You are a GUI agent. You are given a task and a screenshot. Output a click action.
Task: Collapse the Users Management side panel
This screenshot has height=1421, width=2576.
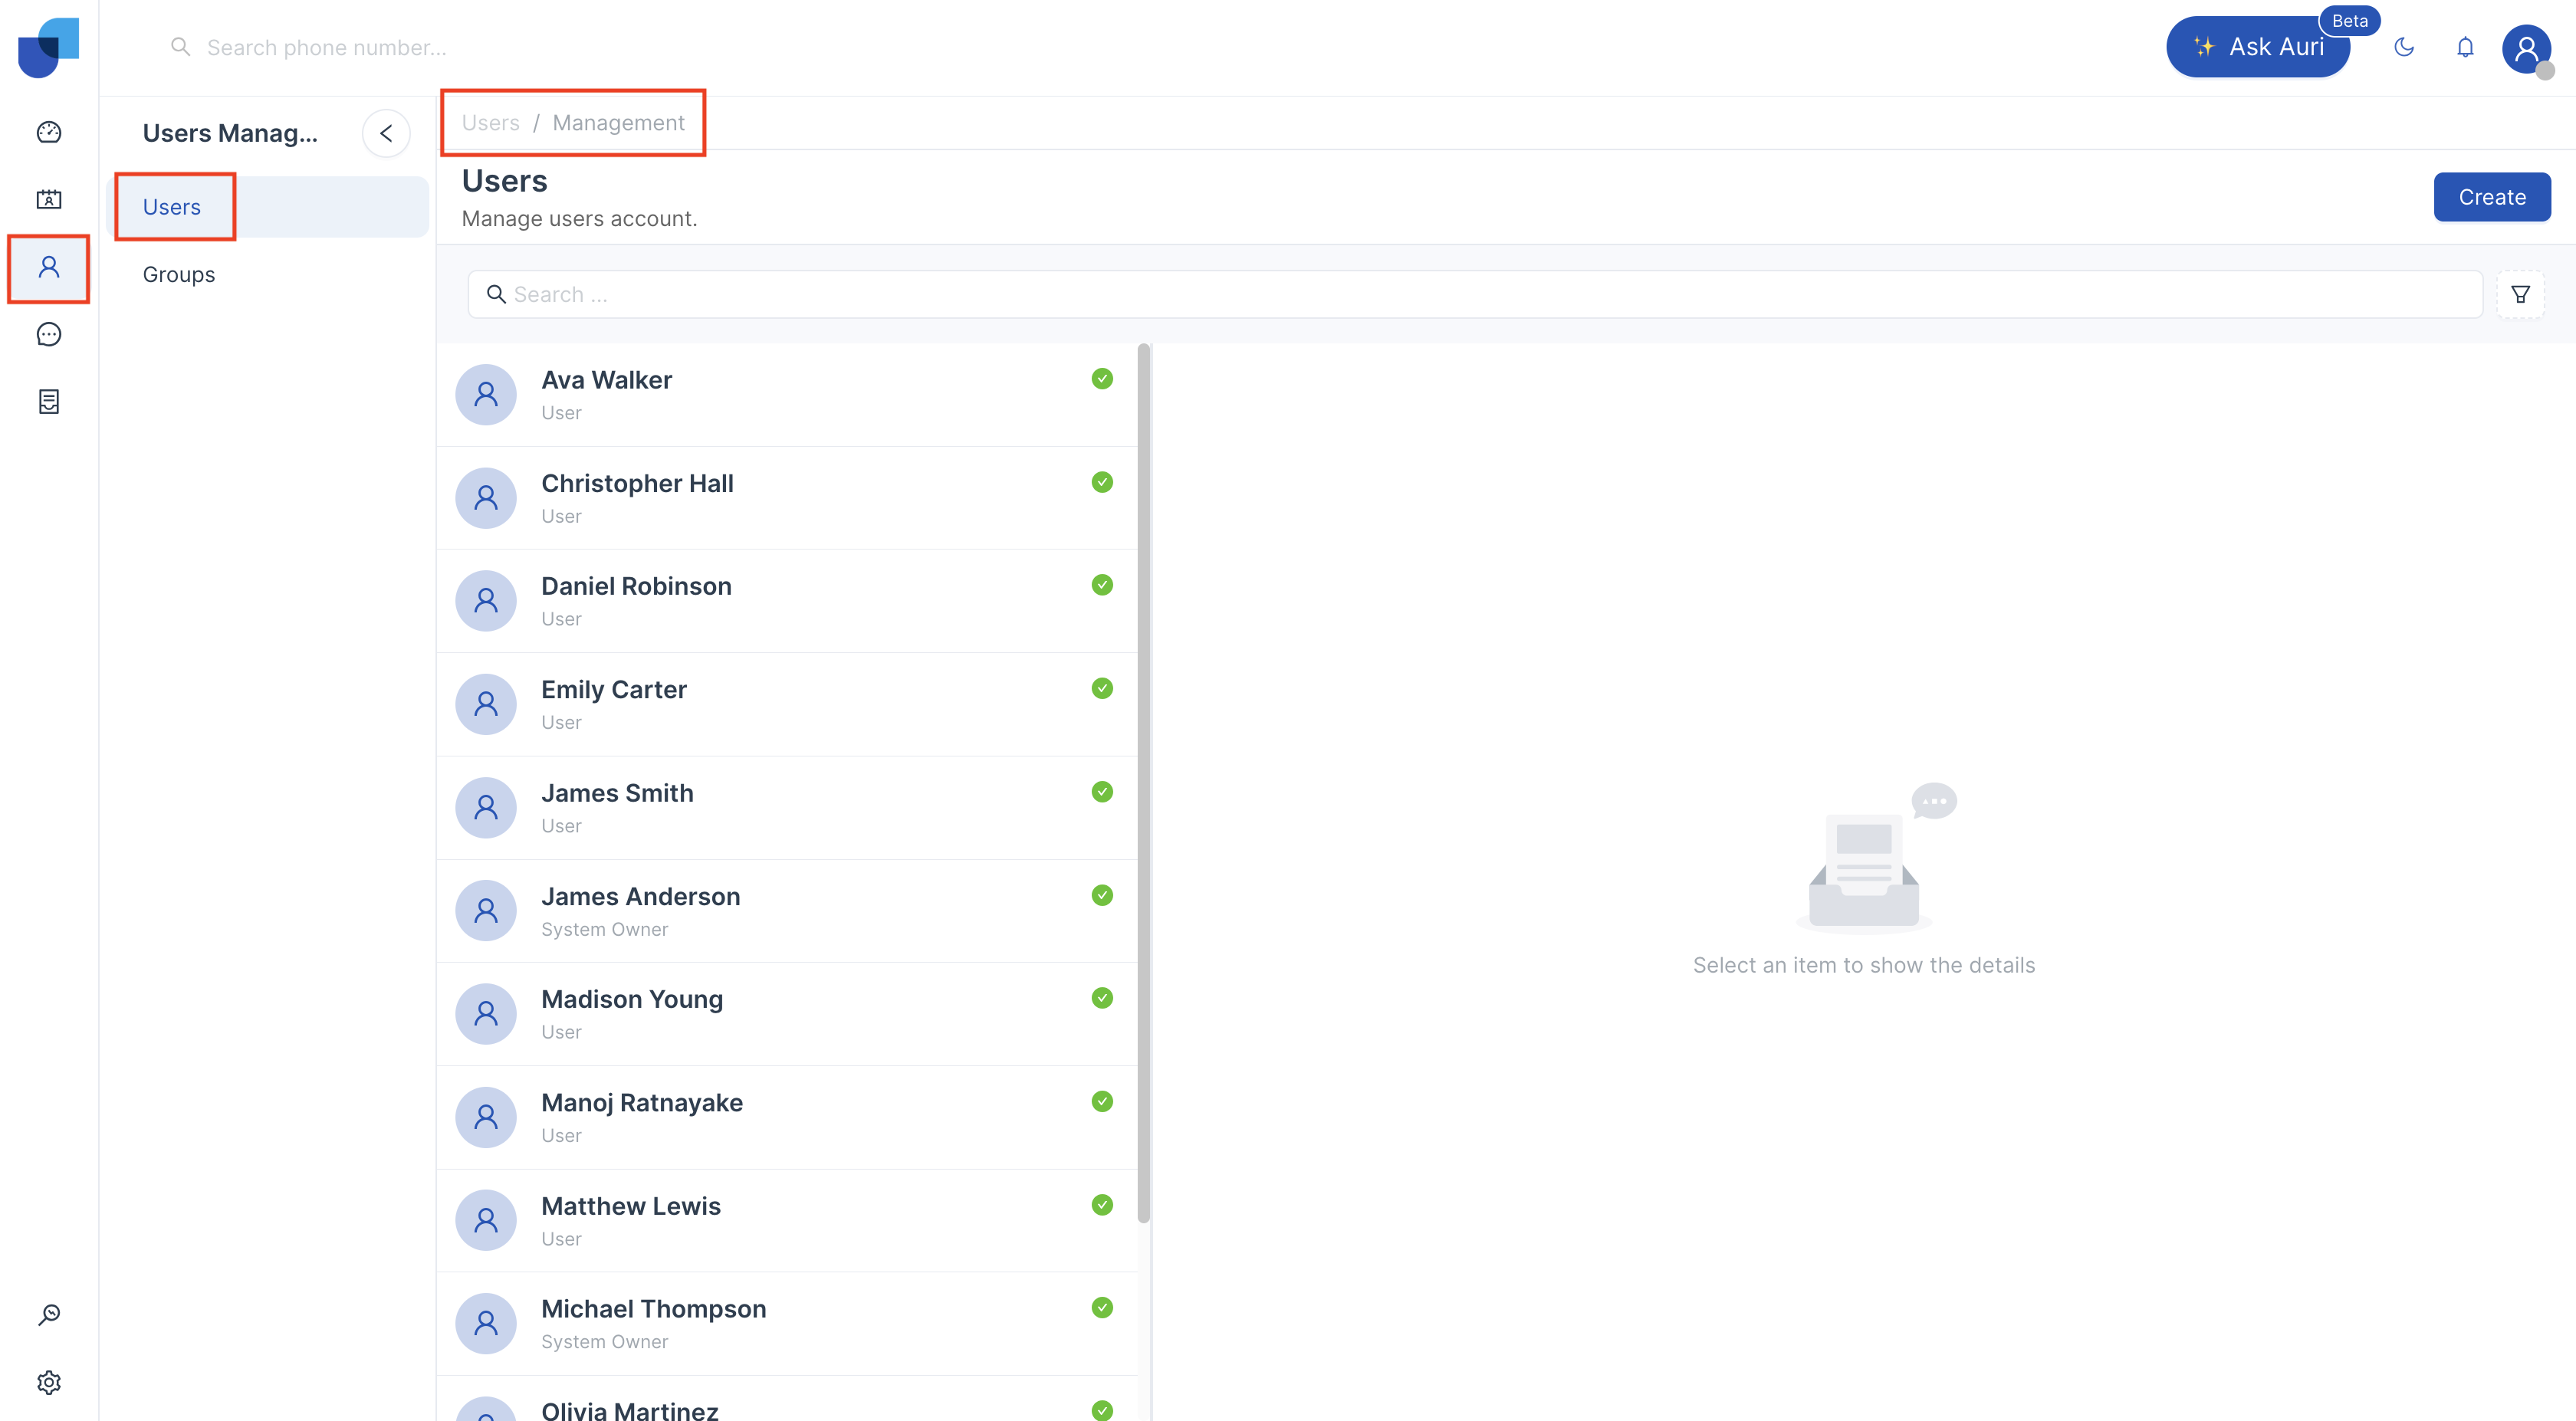coord(386,133)
